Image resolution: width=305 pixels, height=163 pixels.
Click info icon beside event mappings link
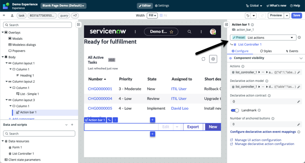click(x=299, y=132)
